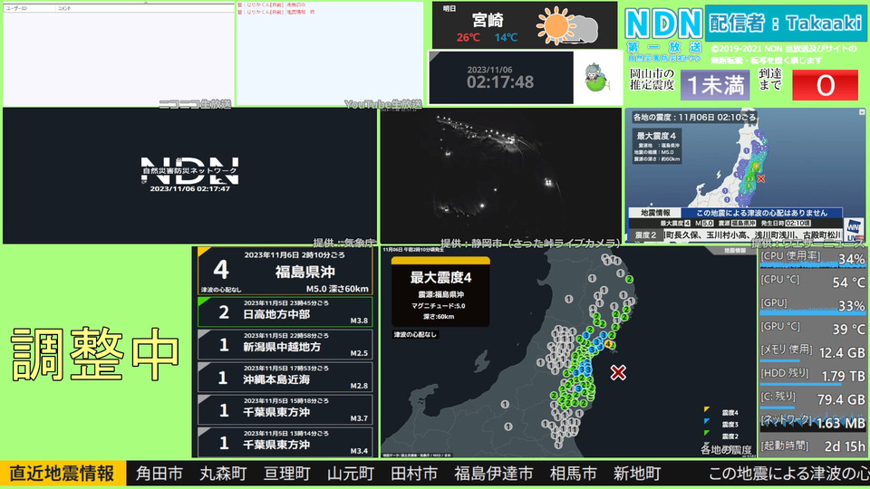870x489 pixels.
Task: Click the 岡山市の推定震度 label
Action: pyautogui.click(x=652, y=79)
